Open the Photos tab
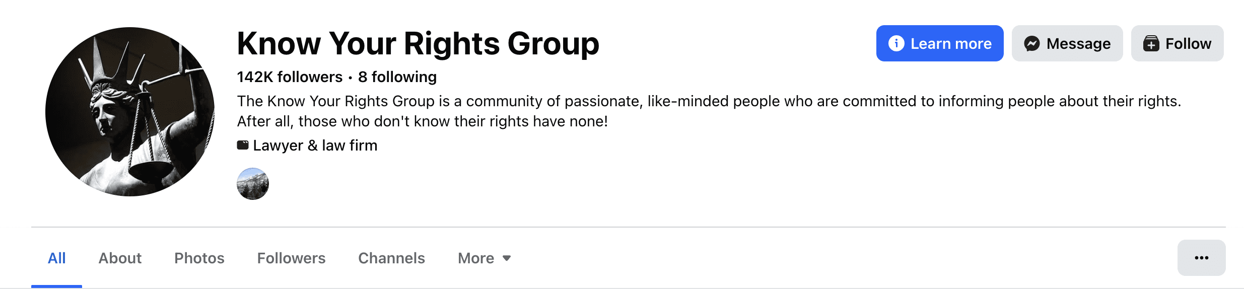1244x289 pixels. [x=199, y=258]
